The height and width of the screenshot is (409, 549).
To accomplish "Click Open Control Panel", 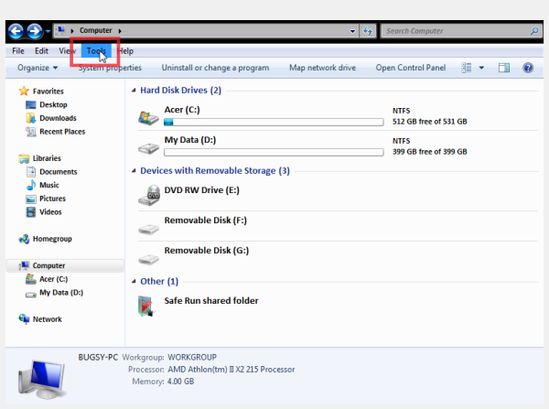I will (411, 68).
